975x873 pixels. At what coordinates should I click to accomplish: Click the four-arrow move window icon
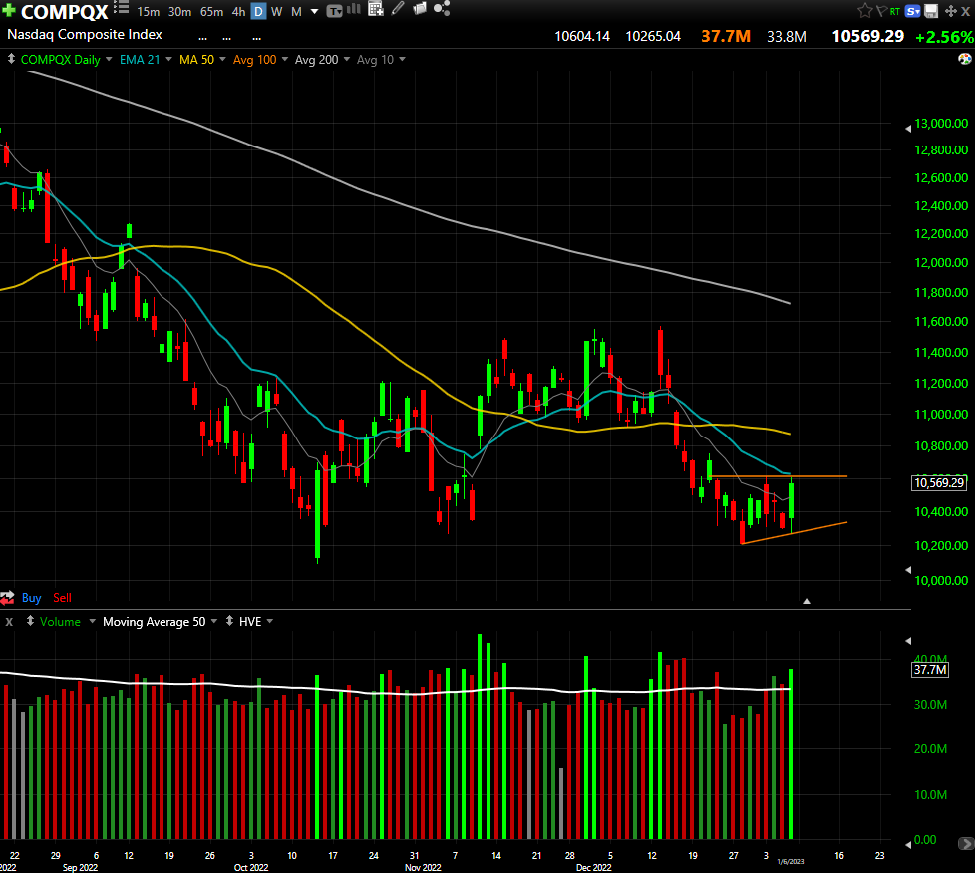950,11
